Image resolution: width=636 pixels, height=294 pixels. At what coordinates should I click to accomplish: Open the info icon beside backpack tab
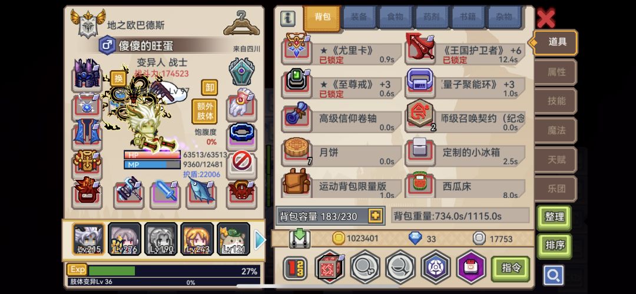(287, 18)
